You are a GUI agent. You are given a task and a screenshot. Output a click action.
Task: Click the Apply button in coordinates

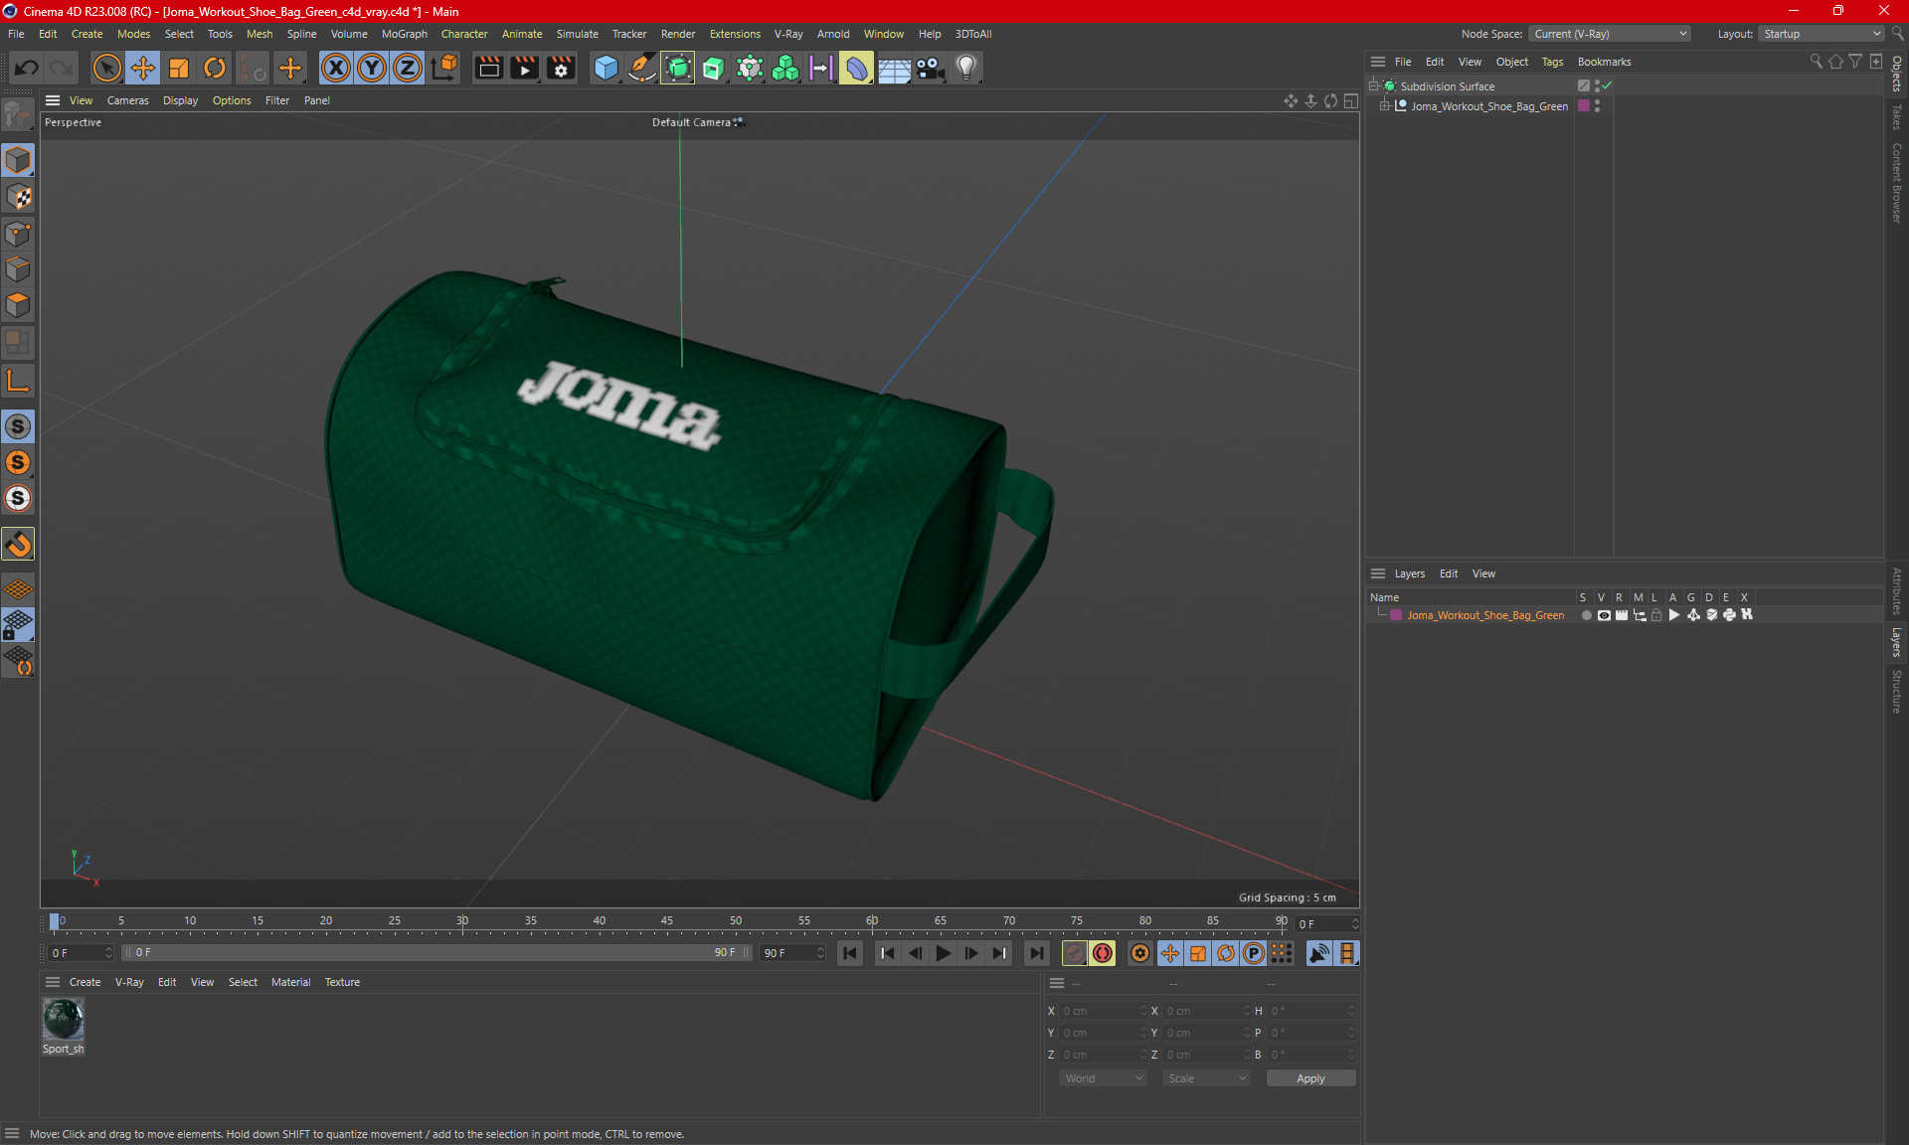coord(1310,1078)
